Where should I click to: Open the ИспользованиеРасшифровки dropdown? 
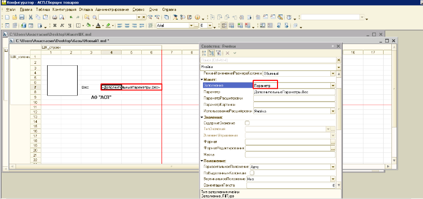pos(333,111)
